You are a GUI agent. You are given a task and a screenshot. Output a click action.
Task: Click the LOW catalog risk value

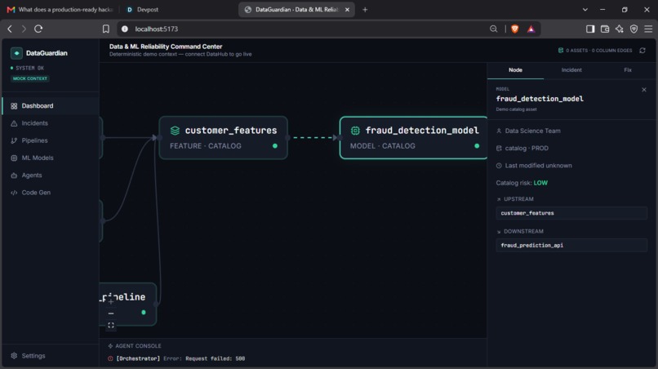[x=540, y=183]
